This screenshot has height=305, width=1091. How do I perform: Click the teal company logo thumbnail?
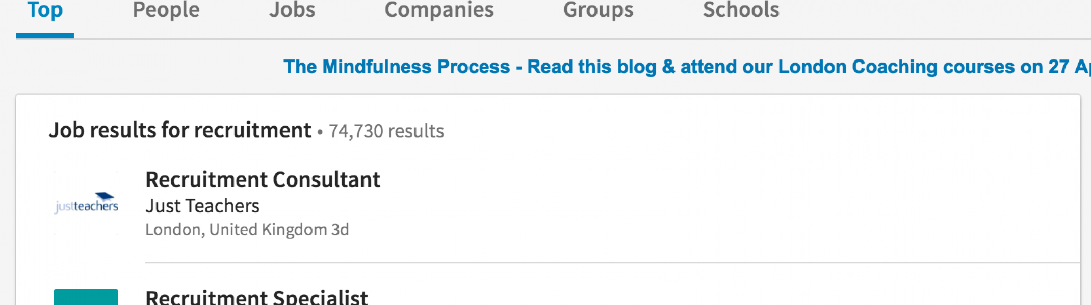pyautogui.click(x=86, y=297)
